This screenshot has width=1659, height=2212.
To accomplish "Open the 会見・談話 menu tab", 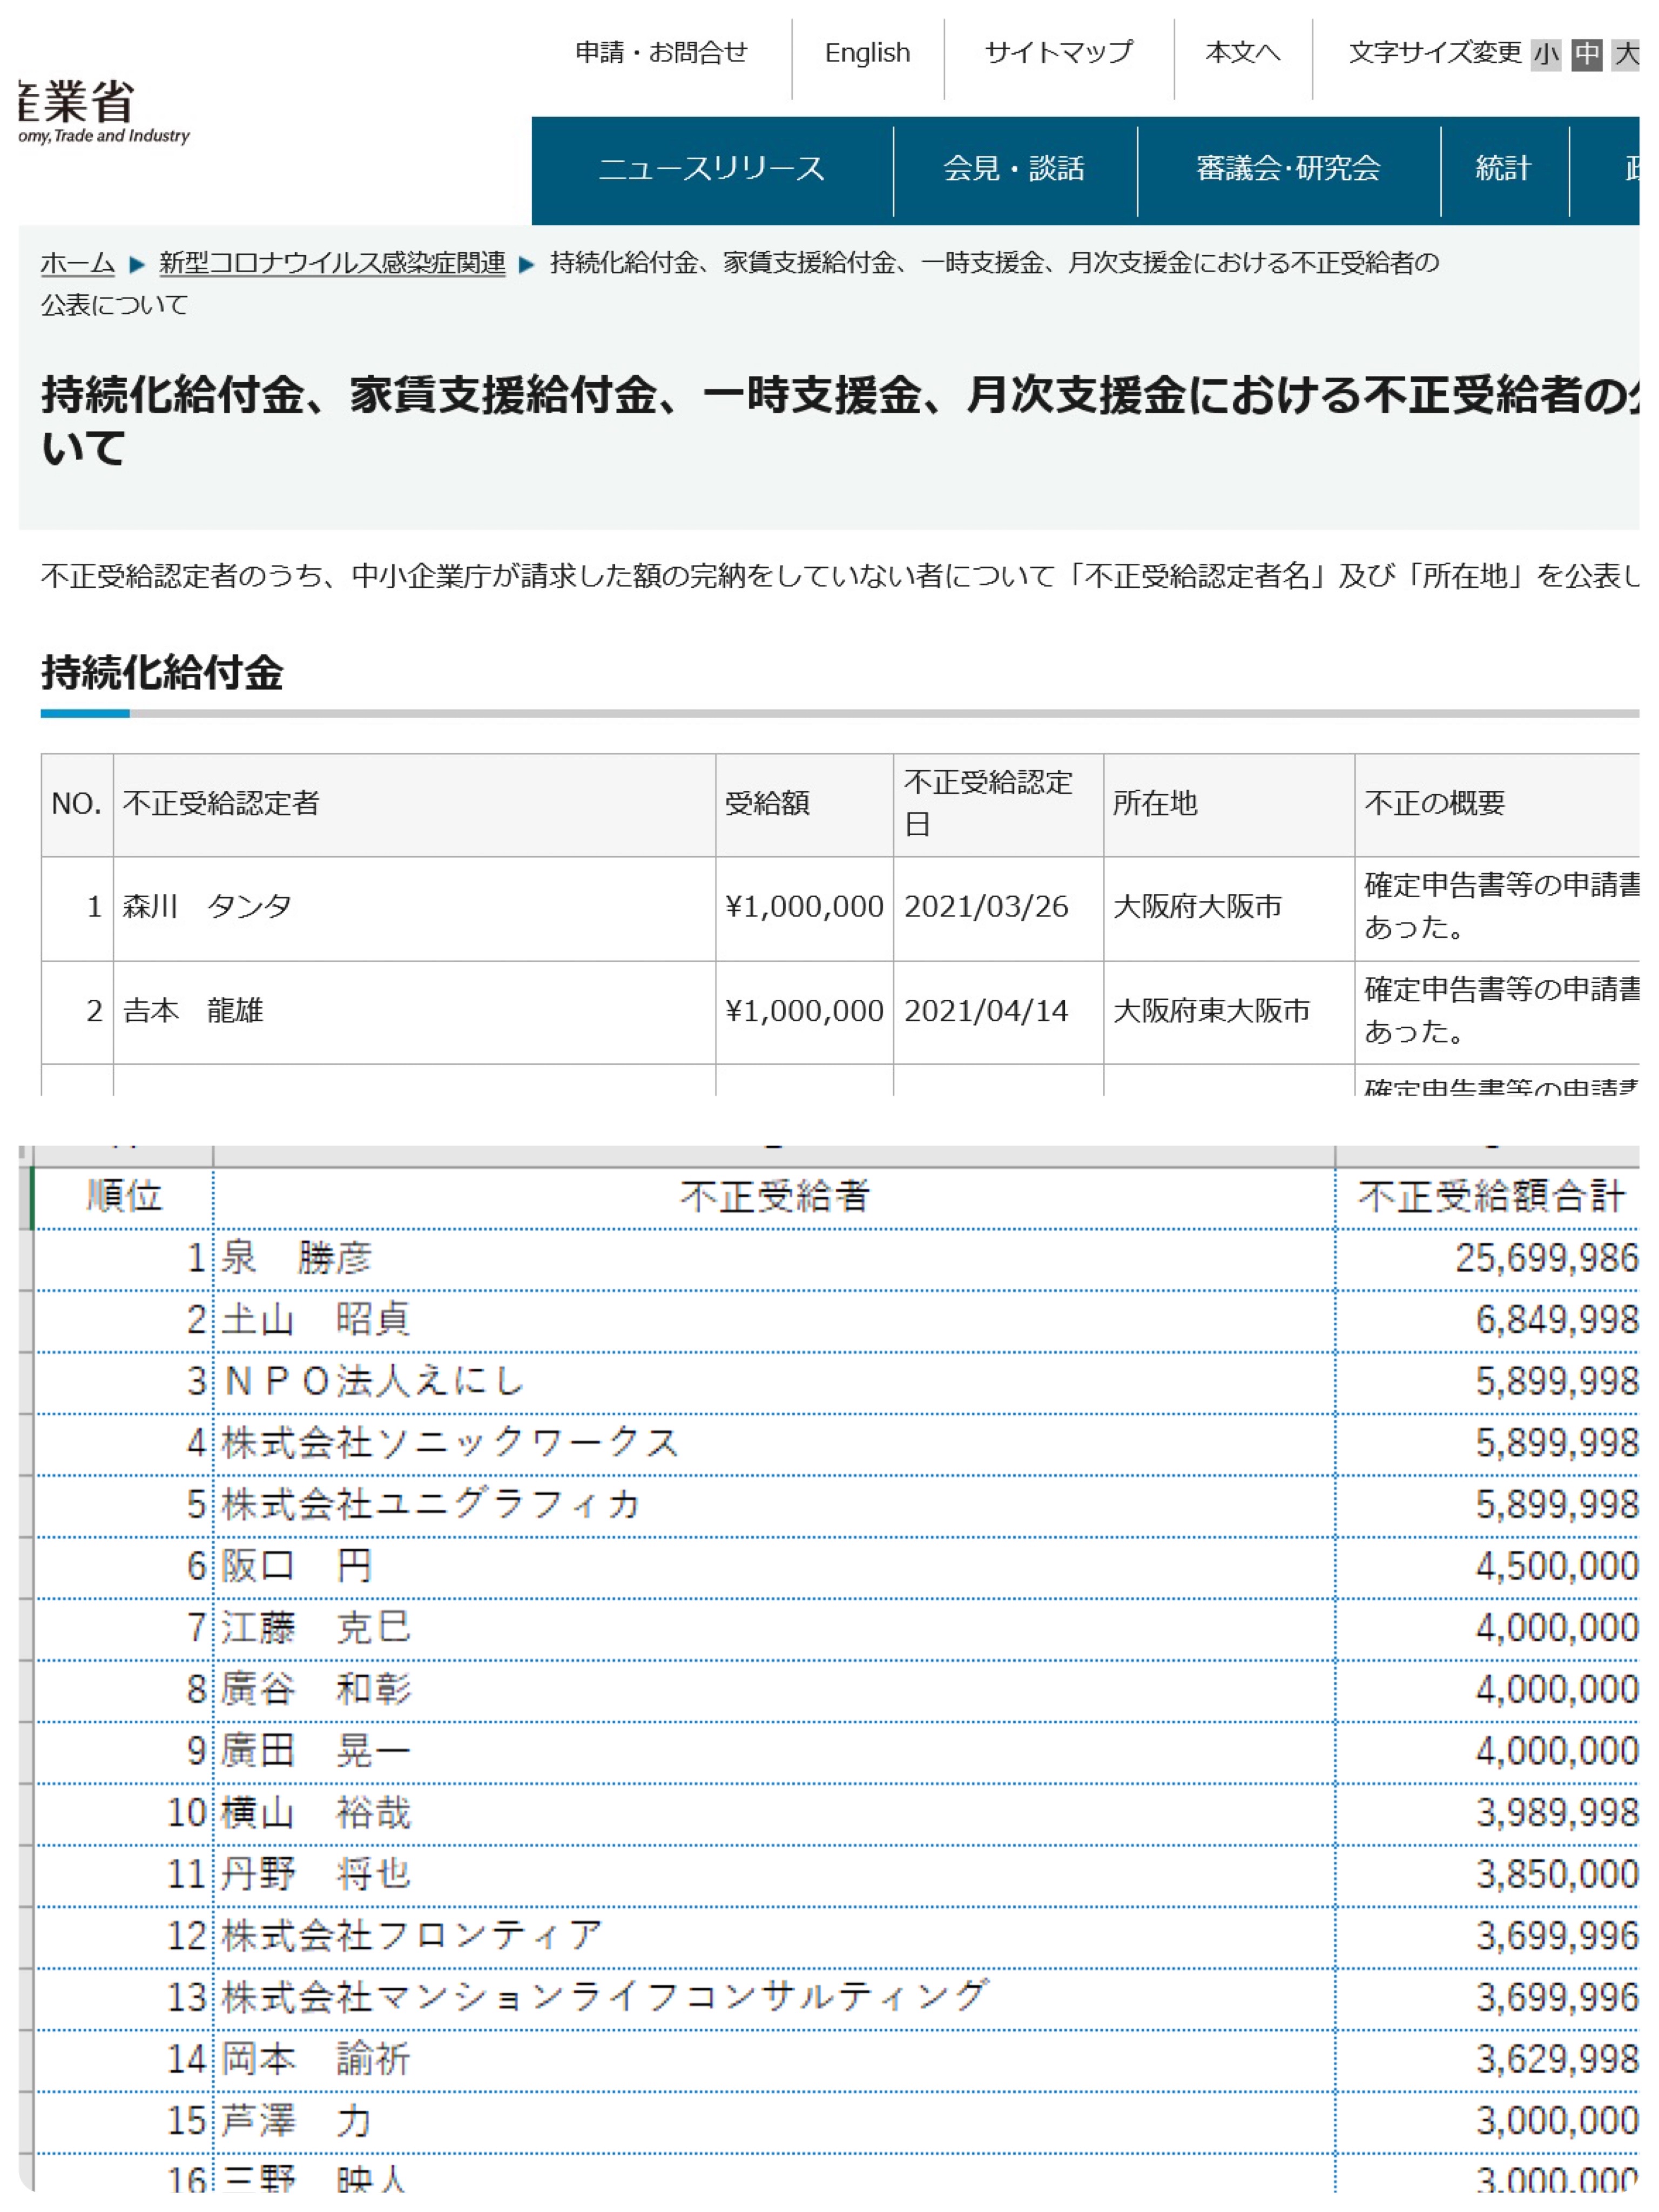I will tap(1015, 169).
